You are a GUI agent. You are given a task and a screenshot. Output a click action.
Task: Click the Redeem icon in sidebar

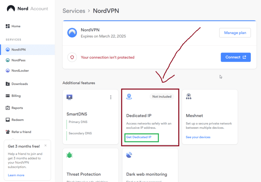[x=8, y=120]
